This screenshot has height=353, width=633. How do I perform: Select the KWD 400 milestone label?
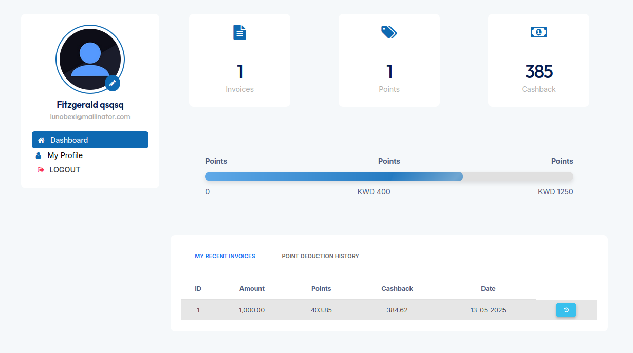[374, 191]
